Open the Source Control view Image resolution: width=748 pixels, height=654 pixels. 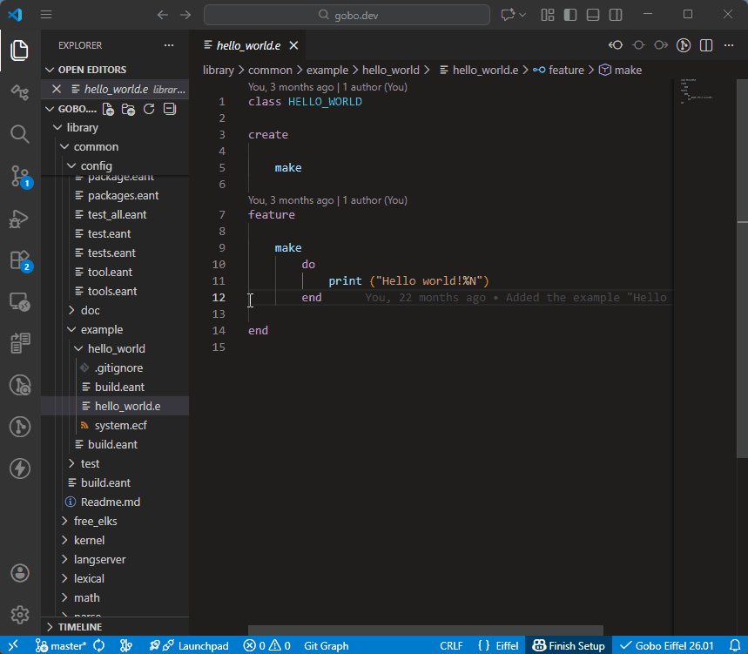click(20, 176)
